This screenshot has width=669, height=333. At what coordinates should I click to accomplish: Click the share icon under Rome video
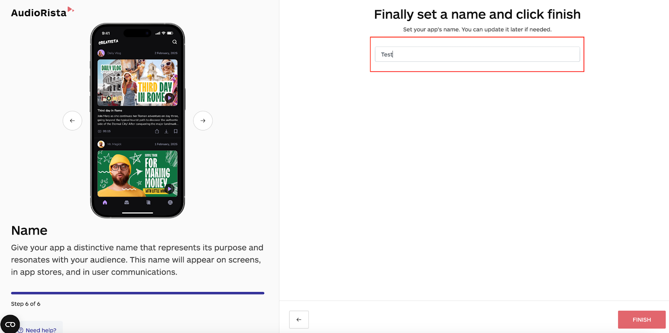157,131
